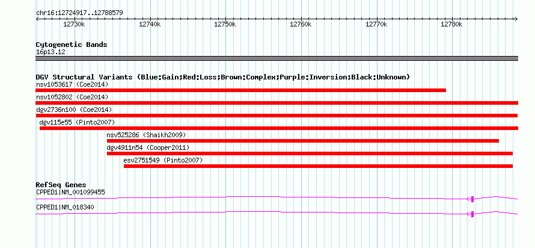
Task: Click the 12750k ruler position
Action: click(x=225, y=25)
